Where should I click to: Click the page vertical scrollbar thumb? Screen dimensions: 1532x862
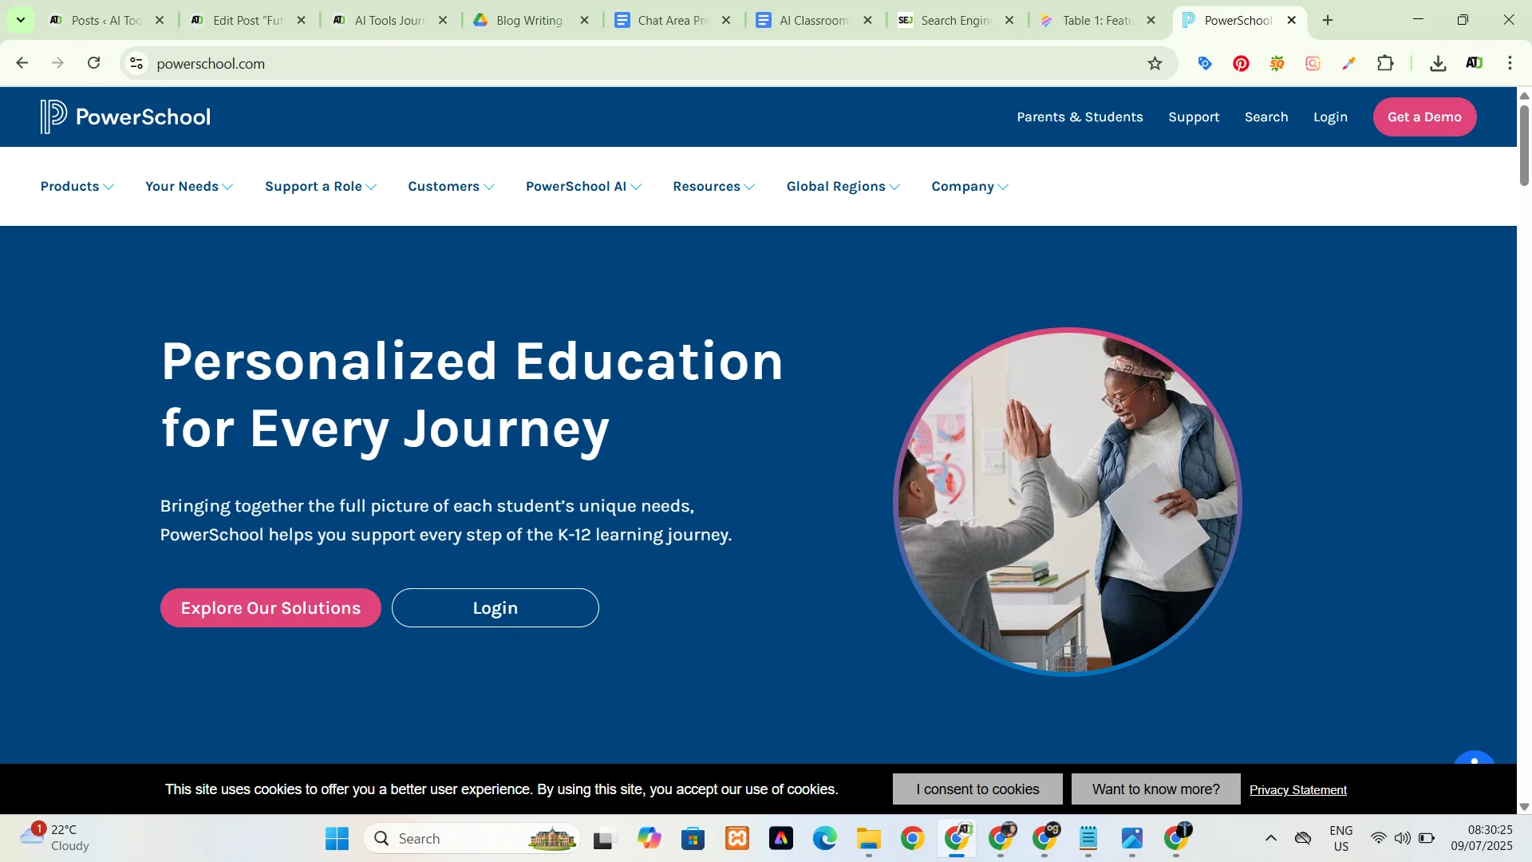click(1524, 144)
